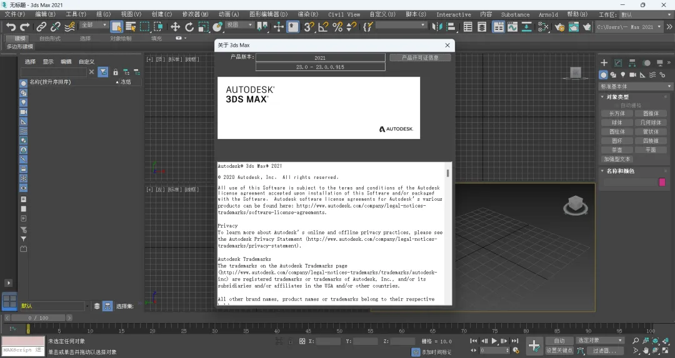Go to End frame button
This screenshot has width=675, height=358.
pos(515,341)
